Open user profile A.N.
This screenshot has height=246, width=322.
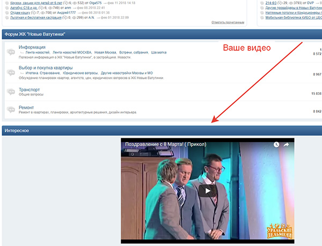coord(91,18)
